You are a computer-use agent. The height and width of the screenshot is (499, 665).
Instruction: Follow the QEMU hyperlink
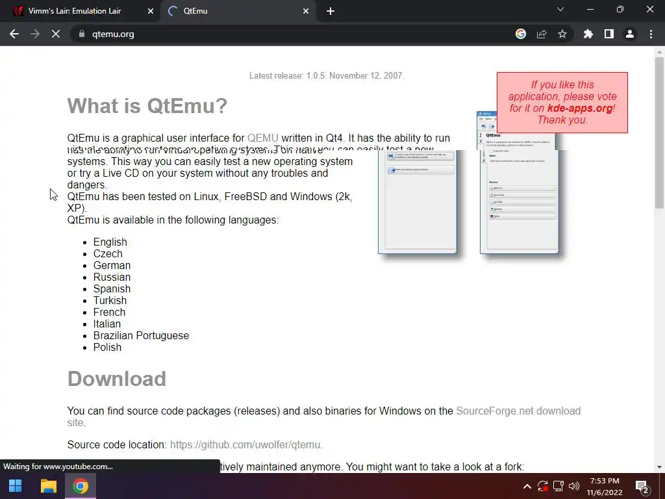tap(263, 138)
